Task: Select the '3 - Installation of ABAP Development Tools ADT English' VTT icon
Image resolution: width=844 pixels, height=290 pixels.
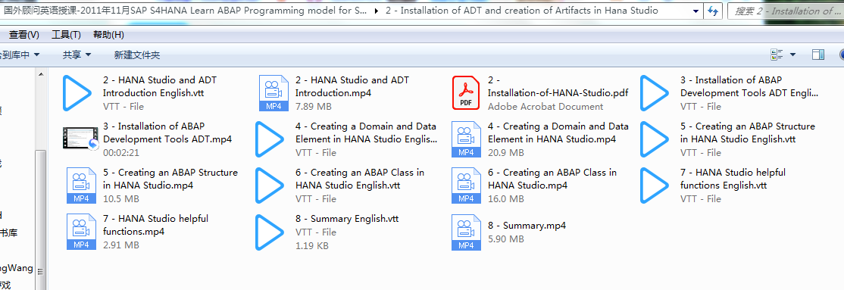Action: [654, 93]
